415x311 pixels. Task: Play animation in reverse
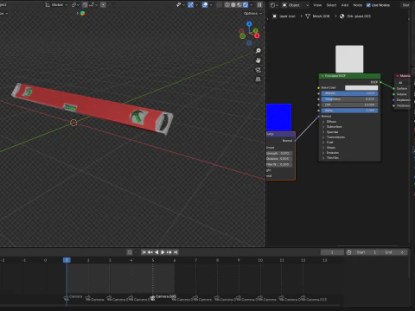(156, 252)
